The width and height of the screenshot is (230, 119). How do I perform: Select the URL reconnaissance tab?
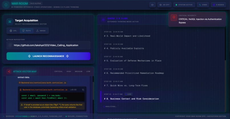(13, 31)
